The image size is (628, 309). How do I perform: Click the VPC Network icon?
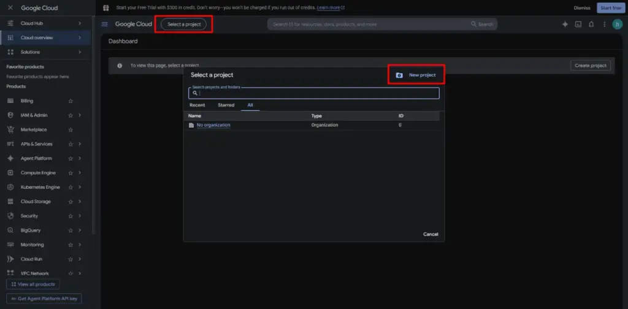(x=11, y=273)
